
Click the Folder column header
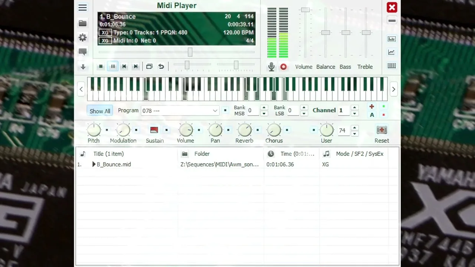coord(202,154)
